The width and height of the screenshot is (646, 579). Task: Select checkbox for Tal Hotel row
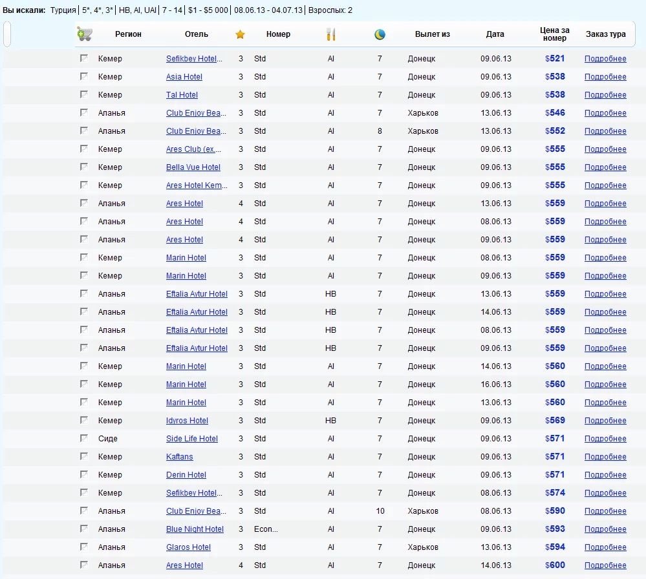coord(84,94)
